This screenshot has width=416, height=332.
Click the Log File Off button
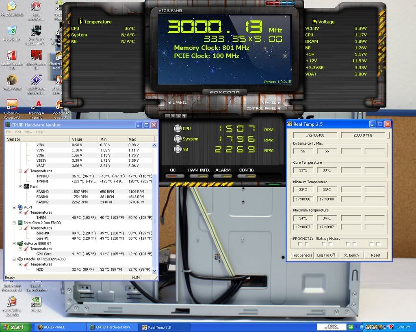pos(326,255)
